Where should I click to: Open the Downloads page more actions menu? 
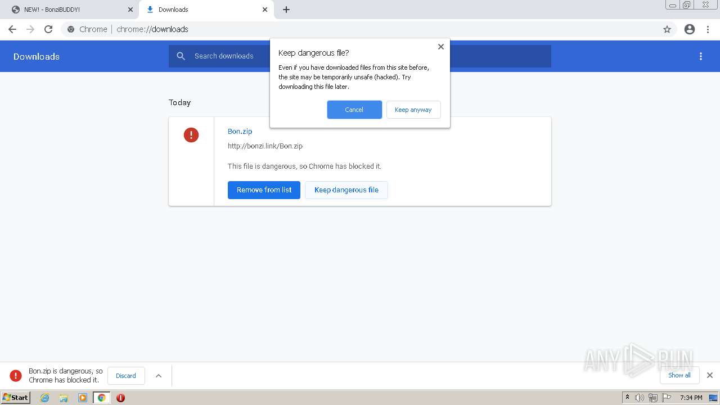[701, 56]
